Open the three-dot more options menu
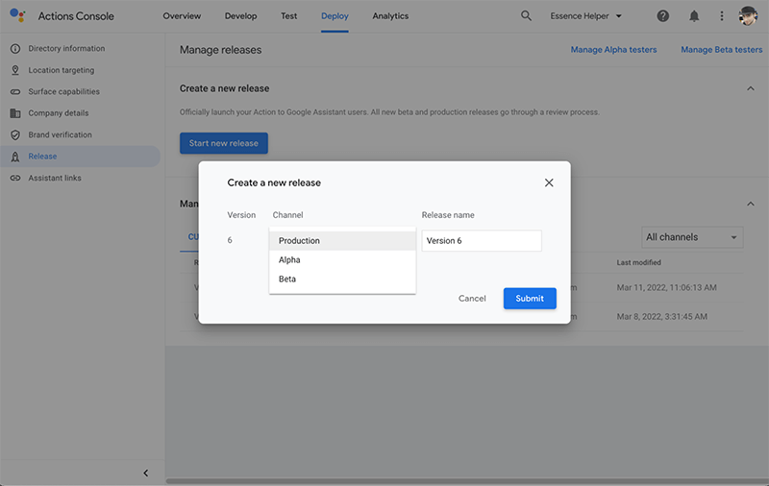 (x=722, y=16)
